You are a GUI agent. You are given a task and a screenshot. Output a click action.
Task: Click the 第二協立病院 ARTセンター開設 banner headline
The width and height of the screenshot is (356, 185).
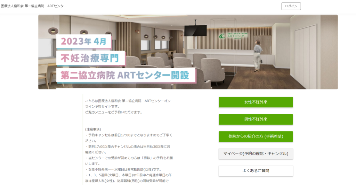point(126,75)
